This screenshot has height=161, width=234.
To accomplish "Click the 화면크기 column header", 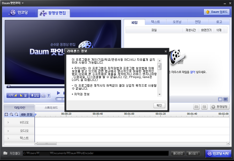I will tap(206, 30).
